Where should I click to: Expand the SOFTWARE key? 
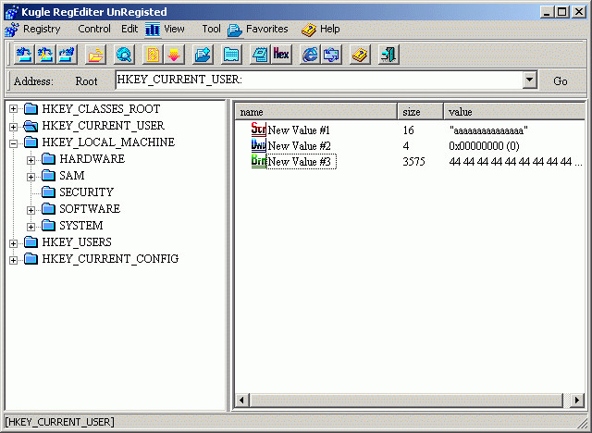pyautogui.click(x=31, y=210)
